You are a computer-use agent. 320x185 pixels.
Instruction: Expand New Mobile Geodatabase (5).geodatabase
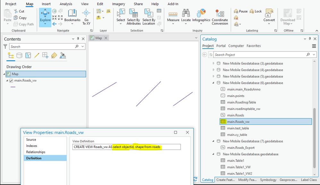(214, 76)
